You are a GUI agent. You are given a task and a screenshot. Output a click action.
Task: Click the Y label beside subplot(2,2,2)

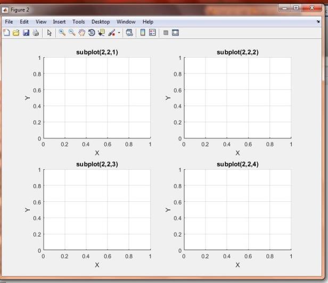(x=168, y=98)
